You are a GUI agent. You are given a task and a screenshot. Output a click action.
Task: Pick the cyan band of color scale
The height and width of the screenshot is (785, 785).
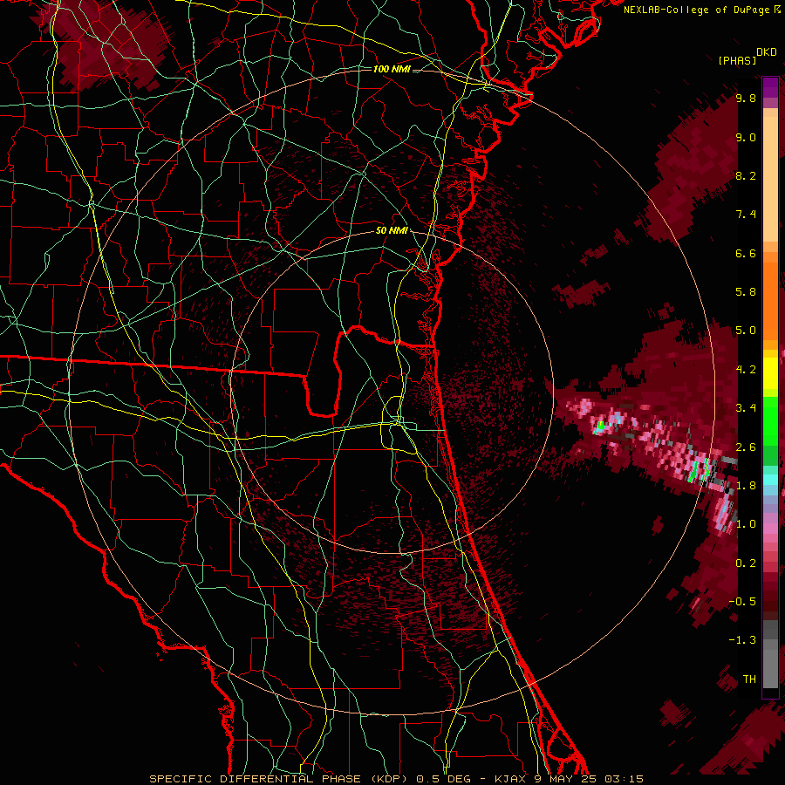point(770,479)
